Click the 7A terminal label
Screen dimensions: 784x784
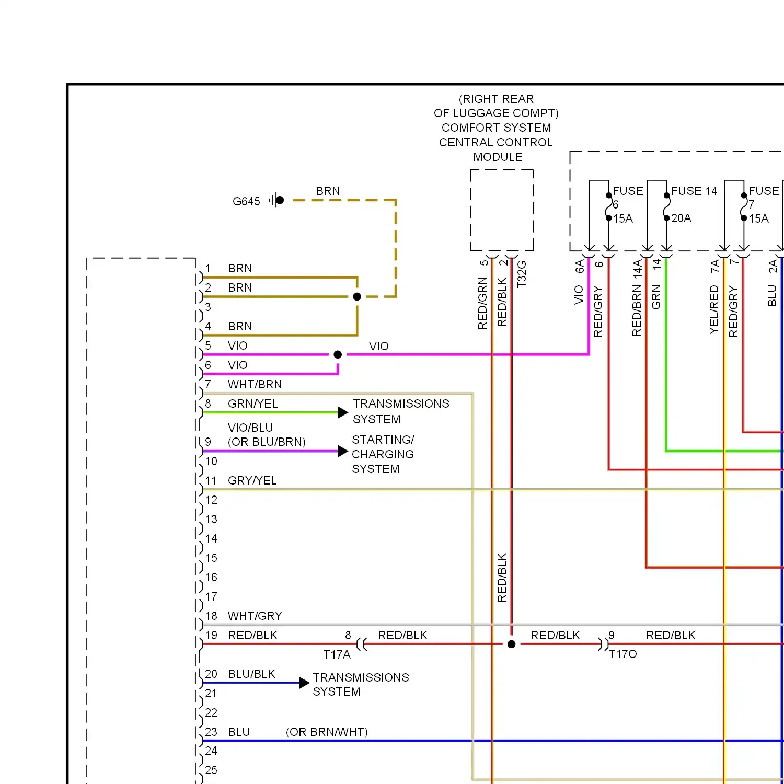[714, 267]
